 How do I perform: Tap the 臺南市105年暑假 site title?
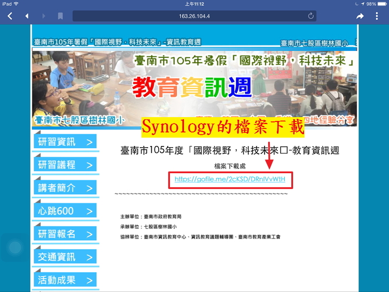[x=117, y=42]
